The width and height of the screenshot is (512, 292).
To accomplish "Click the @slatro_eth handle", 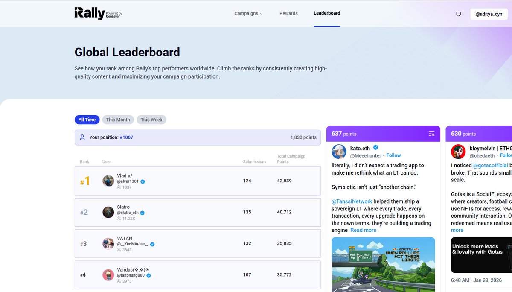I will click(x=128, y=213).
